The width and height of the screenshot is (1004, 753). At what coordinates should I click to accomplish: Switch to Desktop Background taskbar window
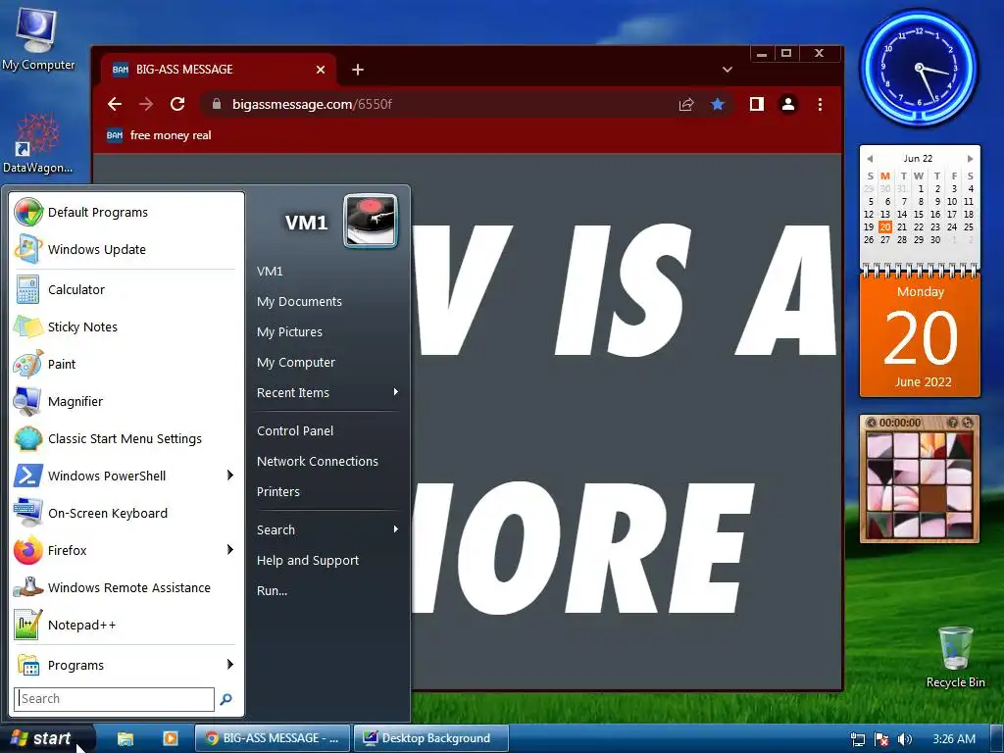click(x=431, y=738)
